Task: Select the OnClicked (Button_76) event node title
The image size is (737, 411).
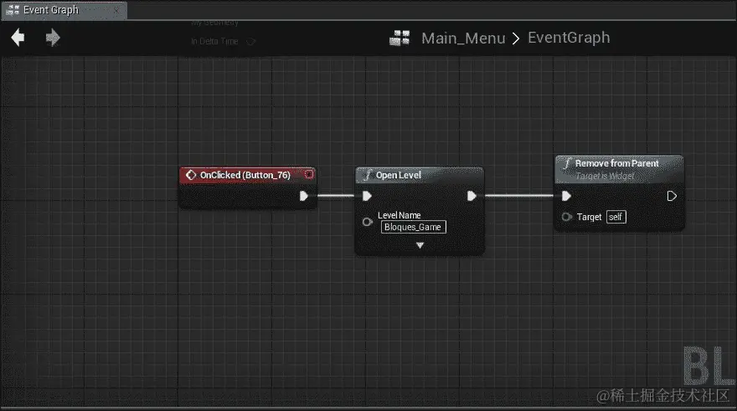Action: (x=245, y=175)
